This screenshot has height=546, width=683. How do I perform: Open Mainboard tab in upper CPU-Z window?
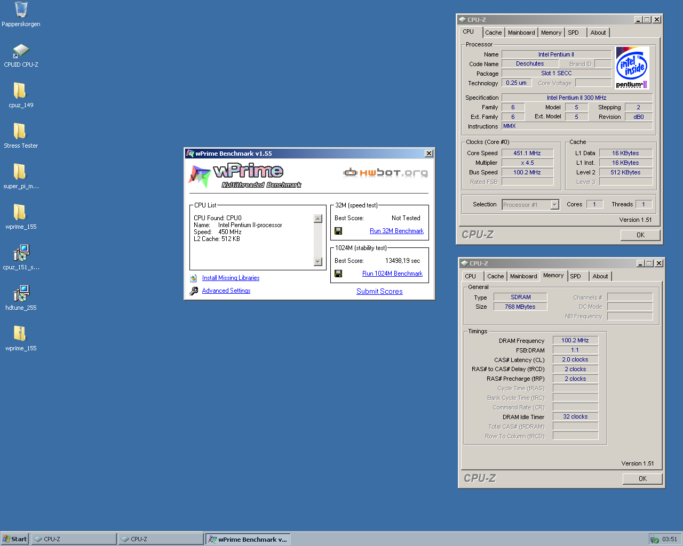pos(521,33)
